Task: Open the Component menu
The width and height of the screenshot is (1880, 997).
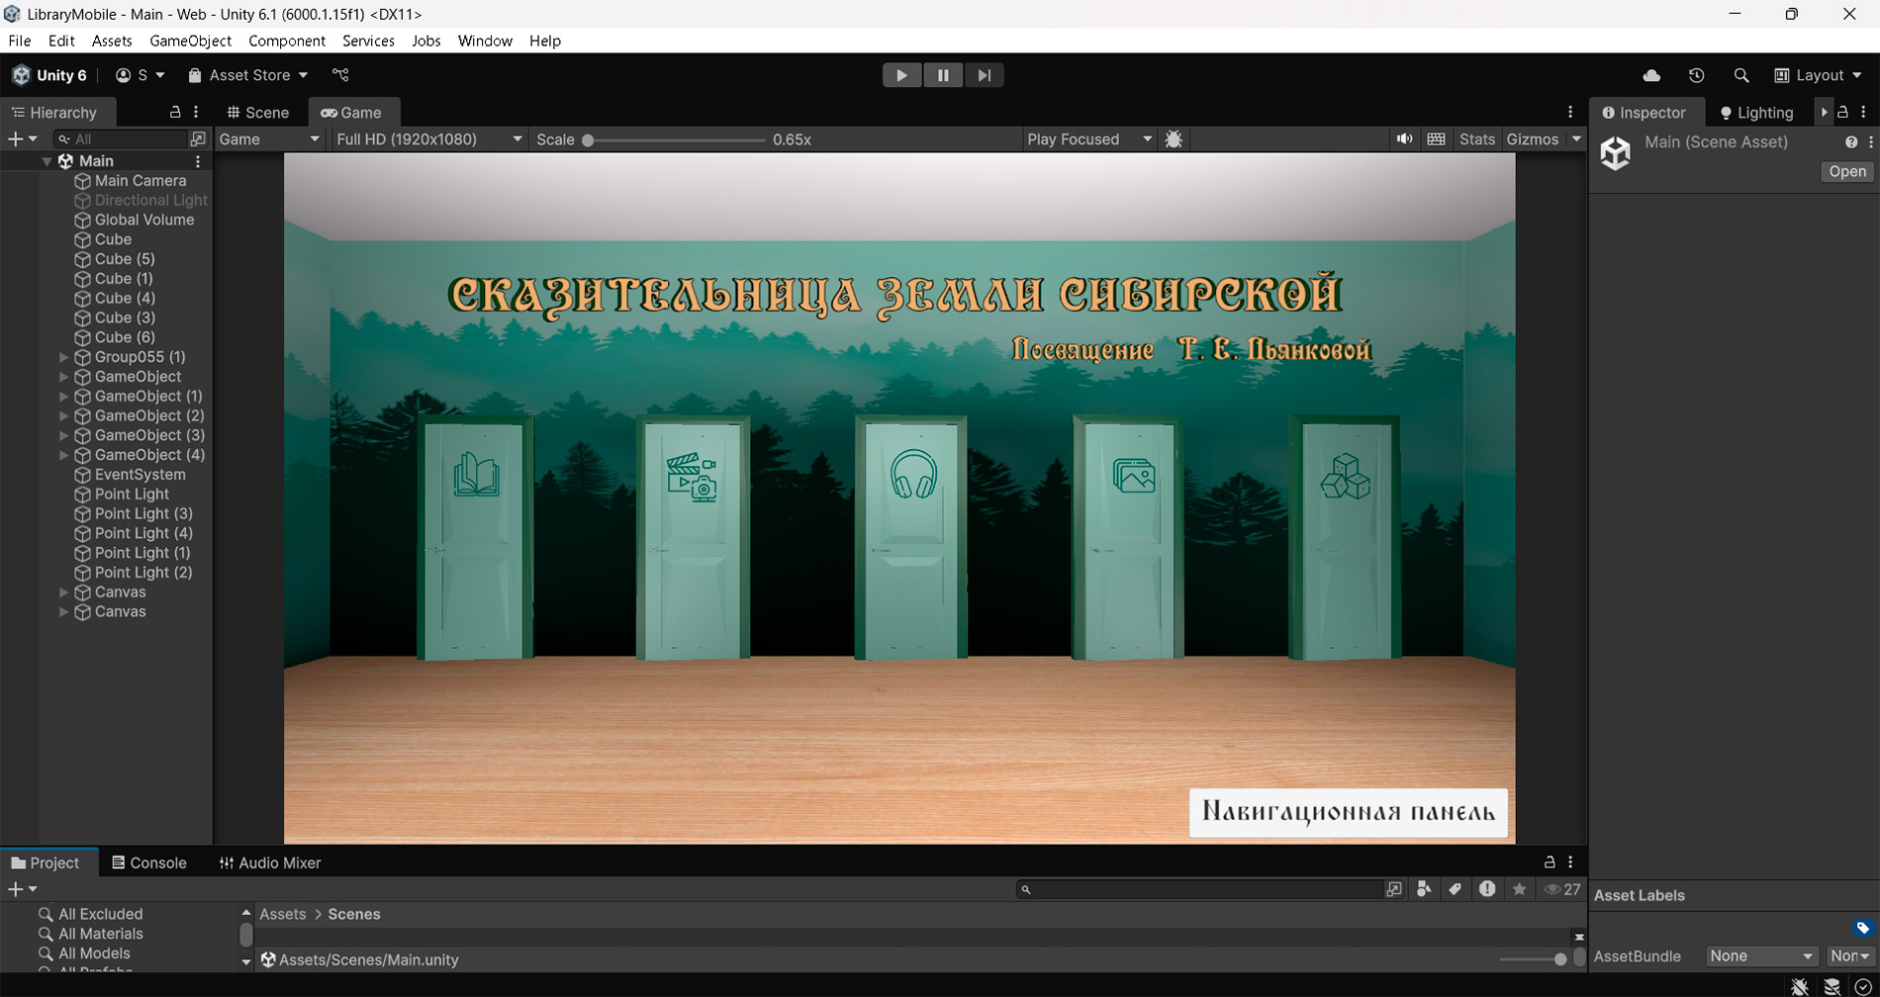Action: 286,41
